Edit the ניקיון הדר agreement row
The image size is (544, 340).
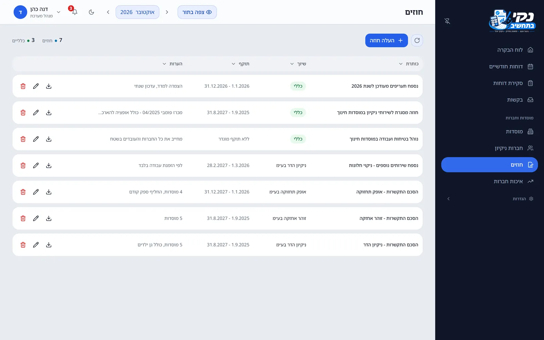[36, 245]
